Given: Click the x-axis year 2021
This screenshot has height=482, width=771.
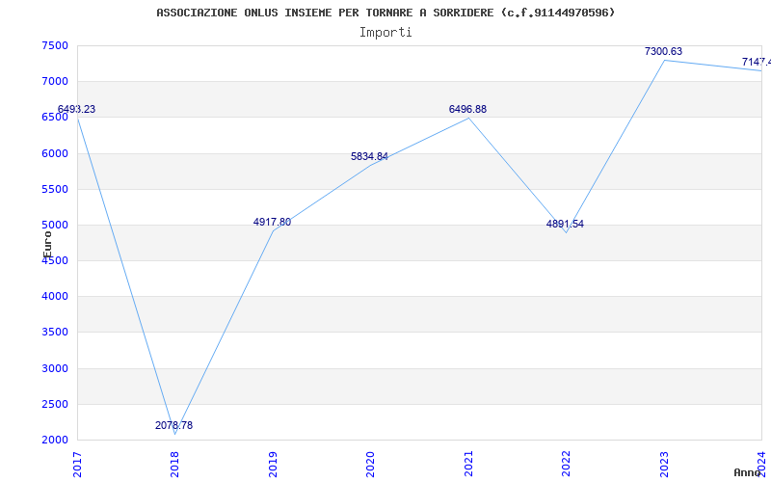Looking at the screenshot, I should point(468,464).
